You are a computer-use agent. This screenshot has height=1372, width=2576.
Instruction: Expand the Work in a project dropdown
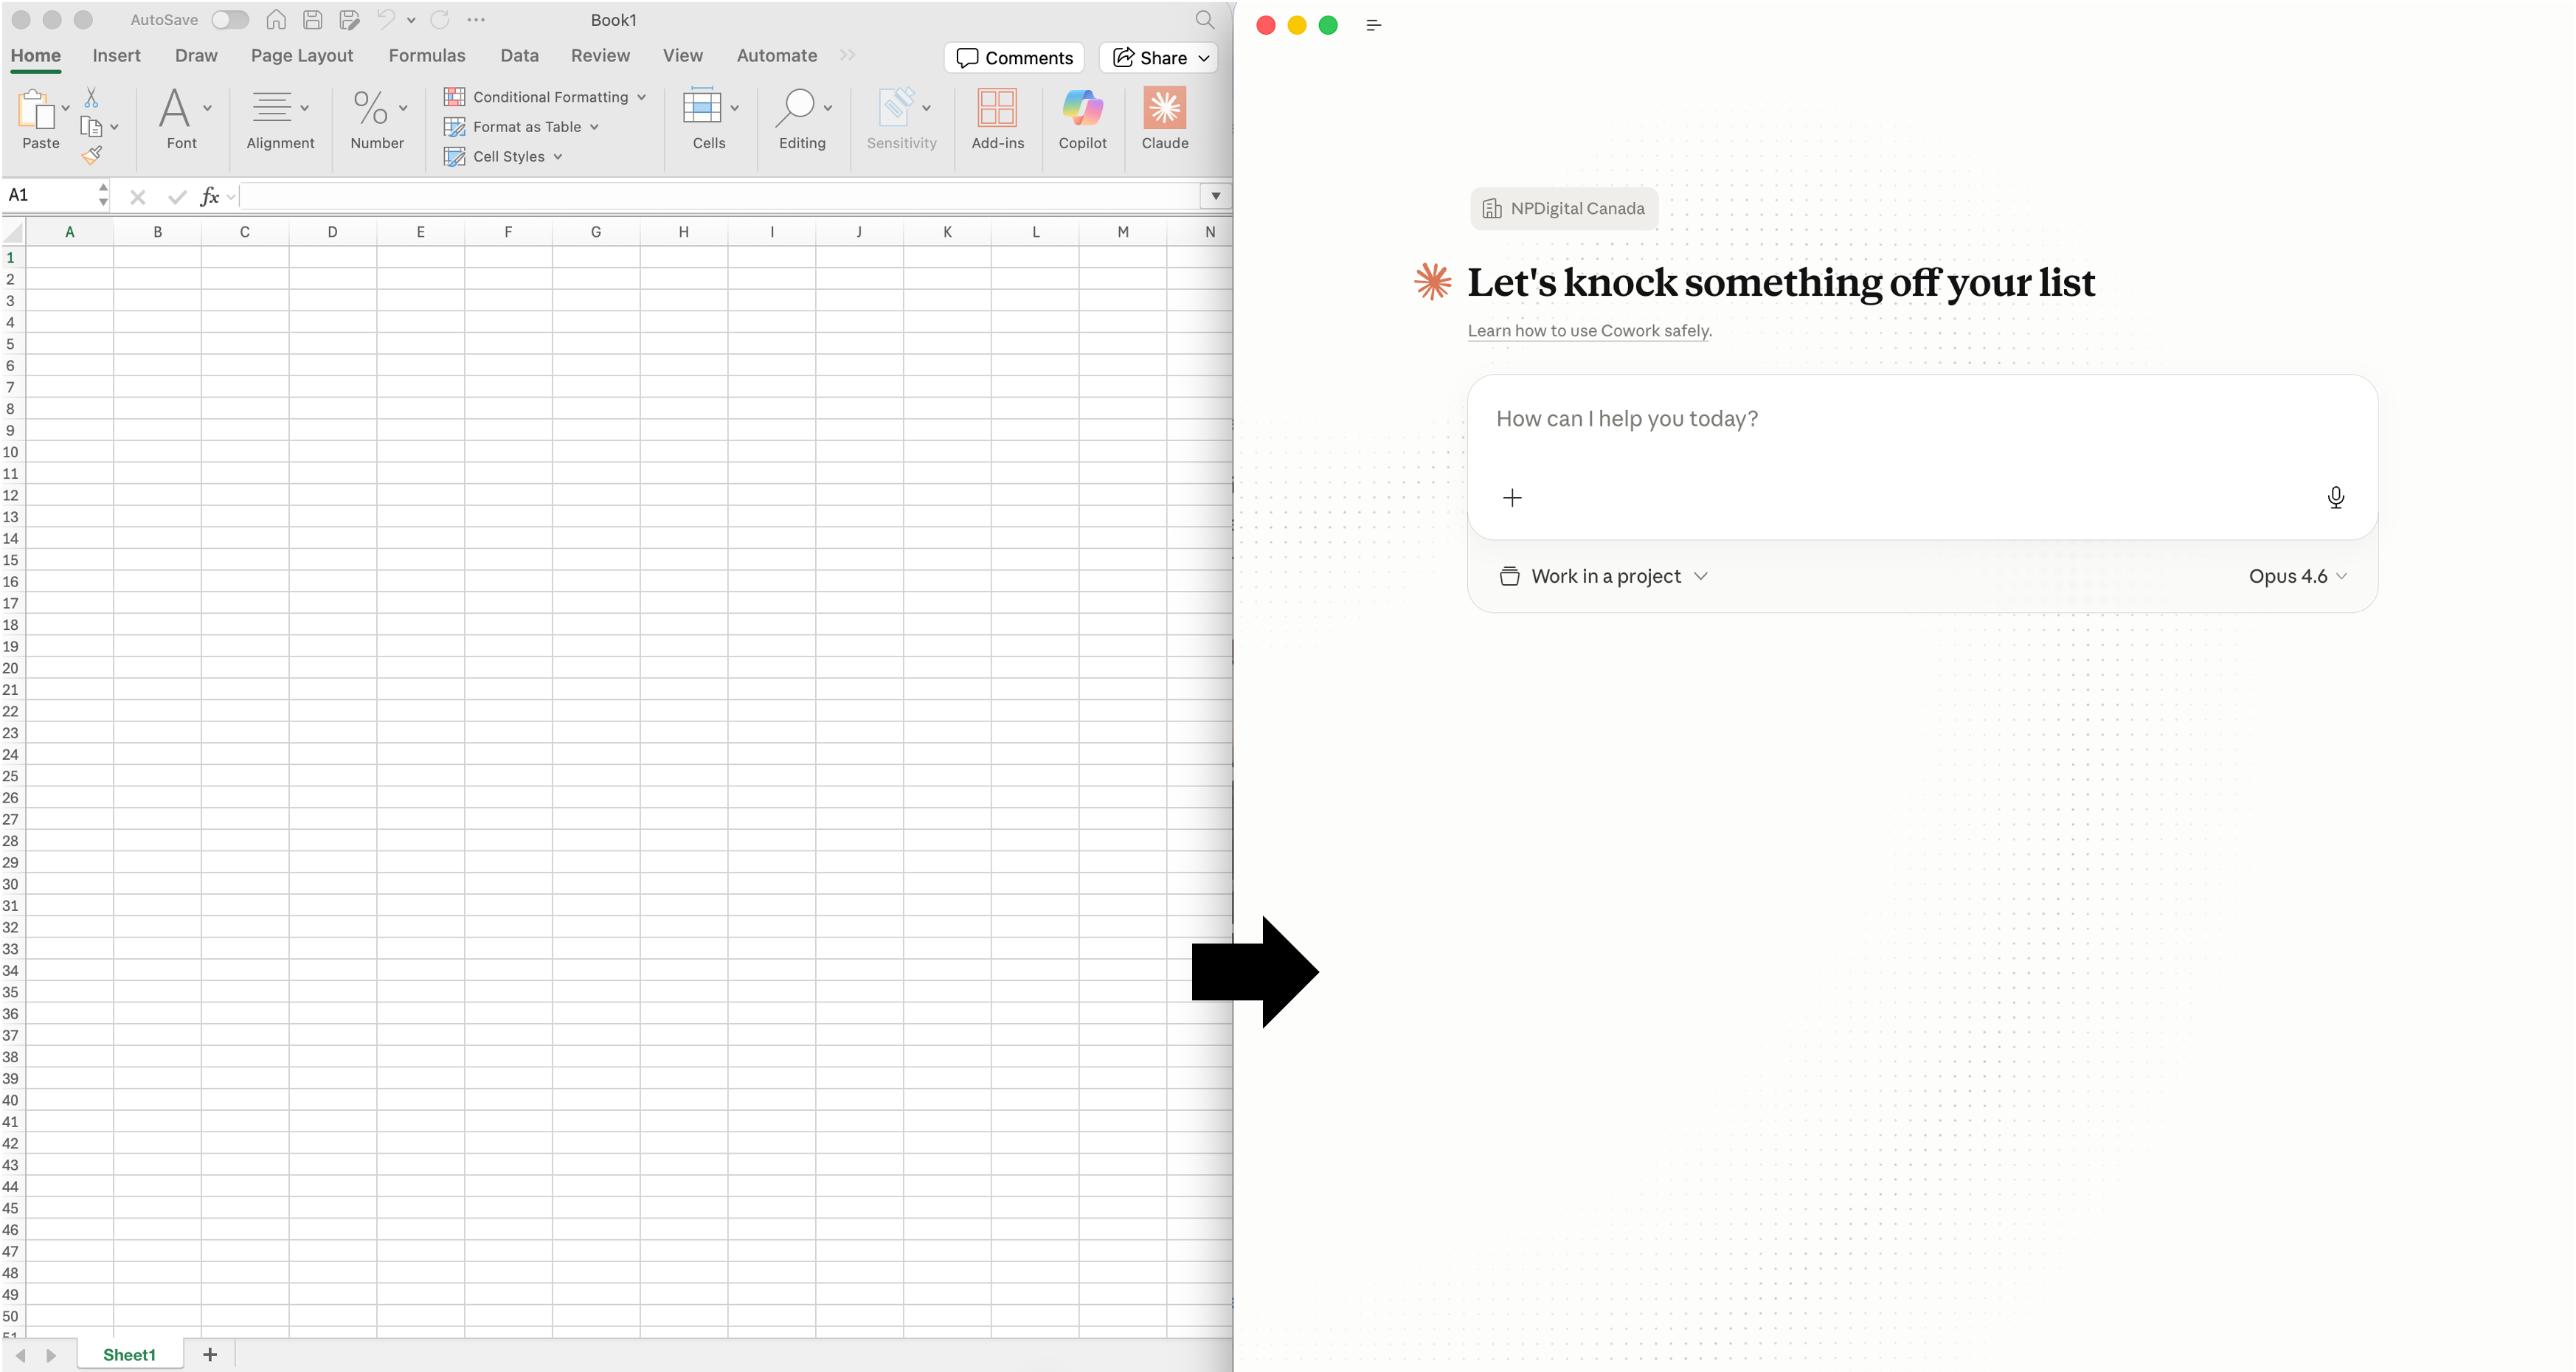click(1604, 576)
